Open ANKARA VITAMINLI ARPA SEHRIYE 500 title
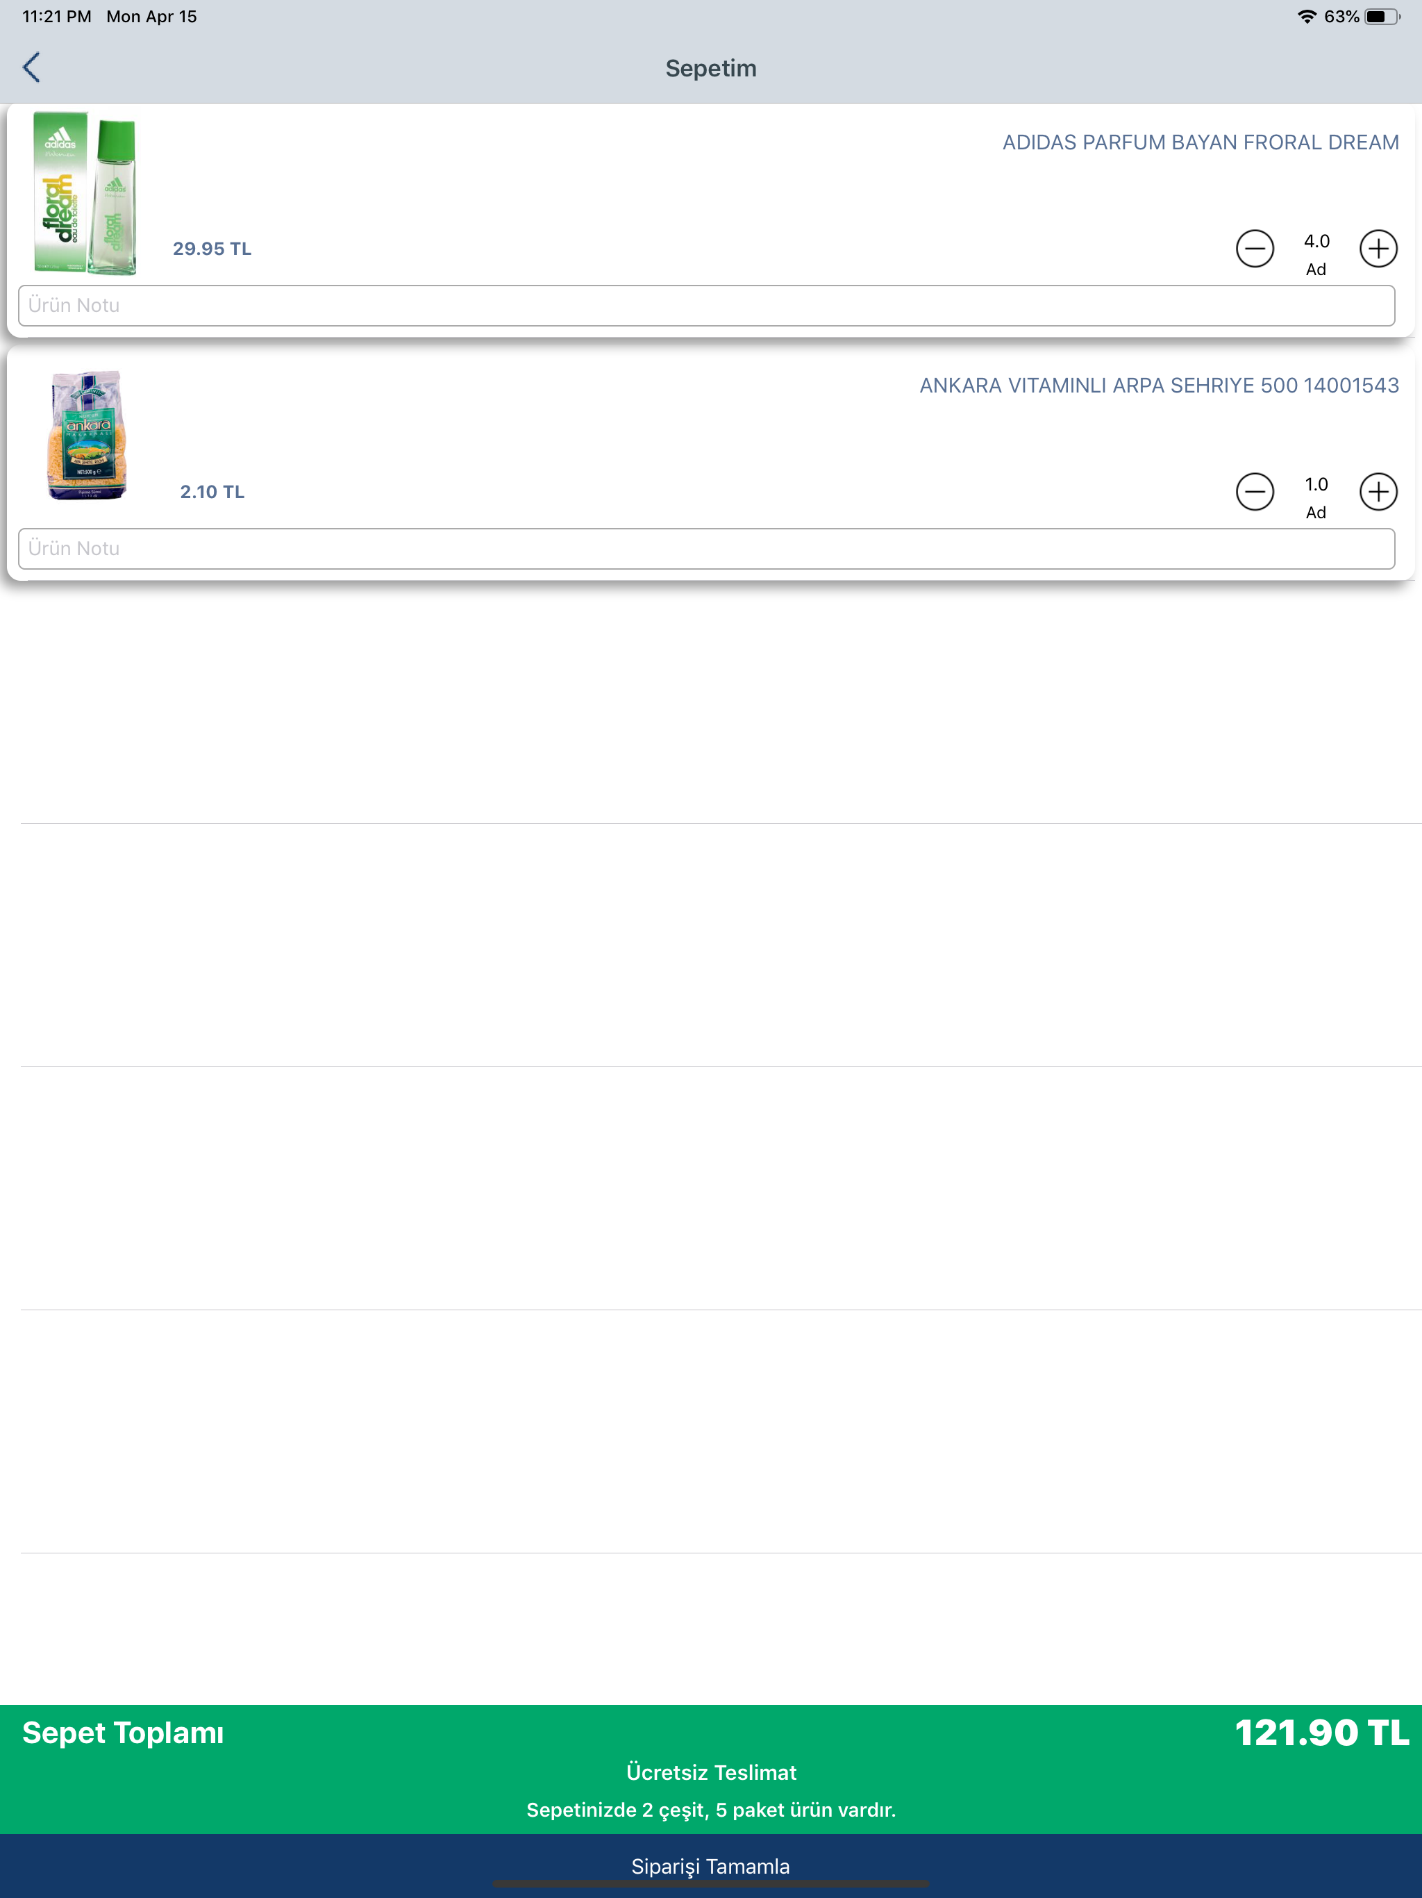The height and width of the screenshot is (1898, 1422). 1159,386
